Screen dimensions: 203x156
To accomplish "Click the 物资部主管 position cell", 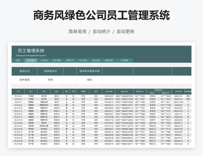I will 44,126.
